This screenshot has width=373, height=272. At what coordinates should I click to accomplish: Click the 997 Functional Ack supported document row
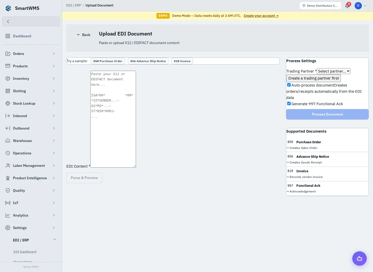pyautogui.click(x=327, y=188)
